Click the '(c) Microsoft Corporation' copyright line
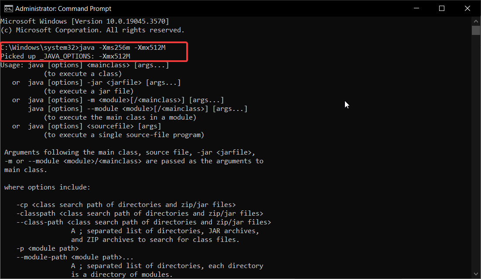 [92, 30]
